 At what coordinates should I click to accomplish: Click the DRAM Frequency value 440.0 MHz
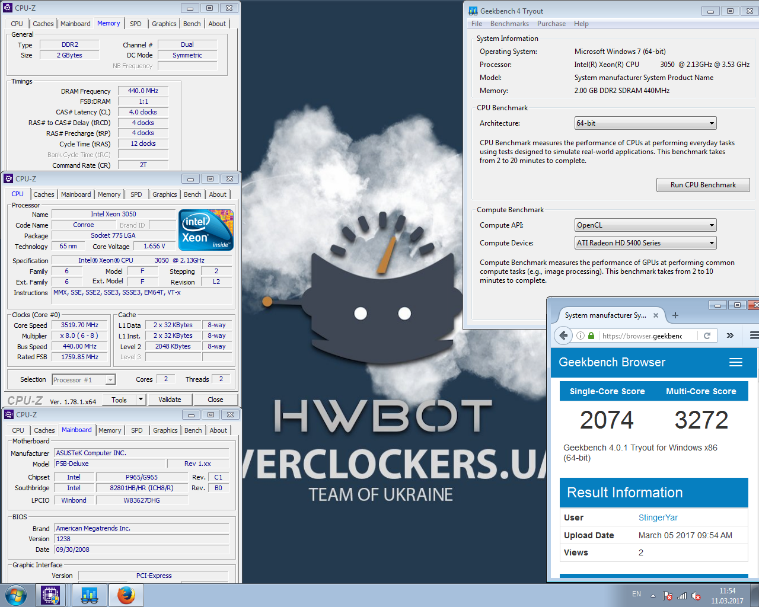(x=143, y=91)
